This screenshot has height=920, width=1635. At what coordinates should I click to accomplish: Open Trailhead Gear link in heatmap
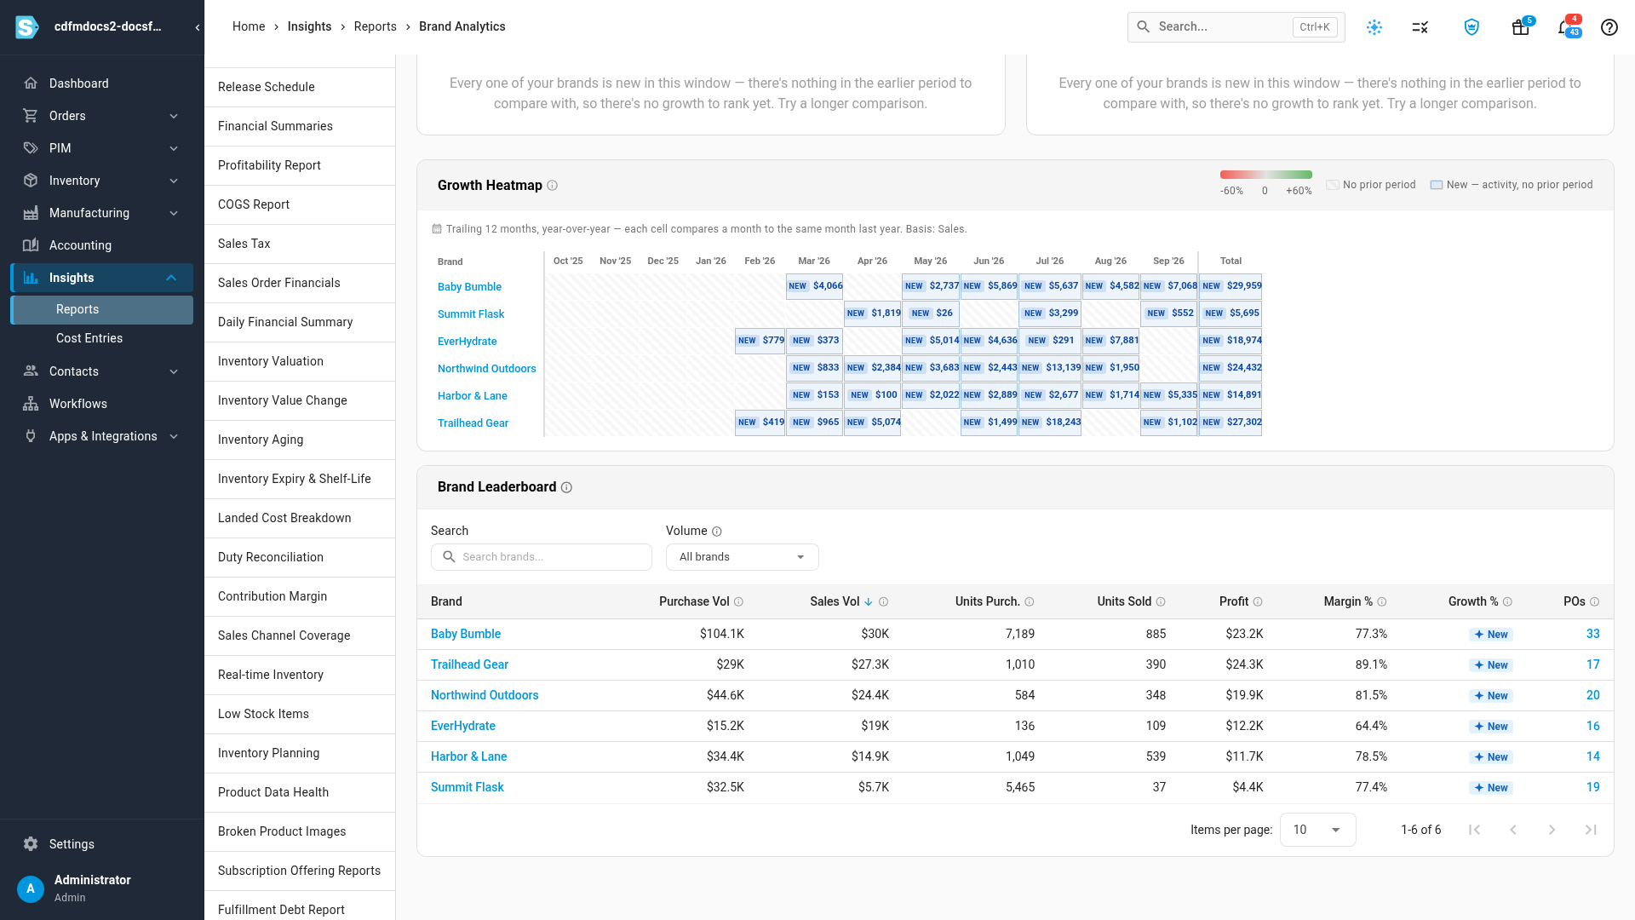[473, 423]
